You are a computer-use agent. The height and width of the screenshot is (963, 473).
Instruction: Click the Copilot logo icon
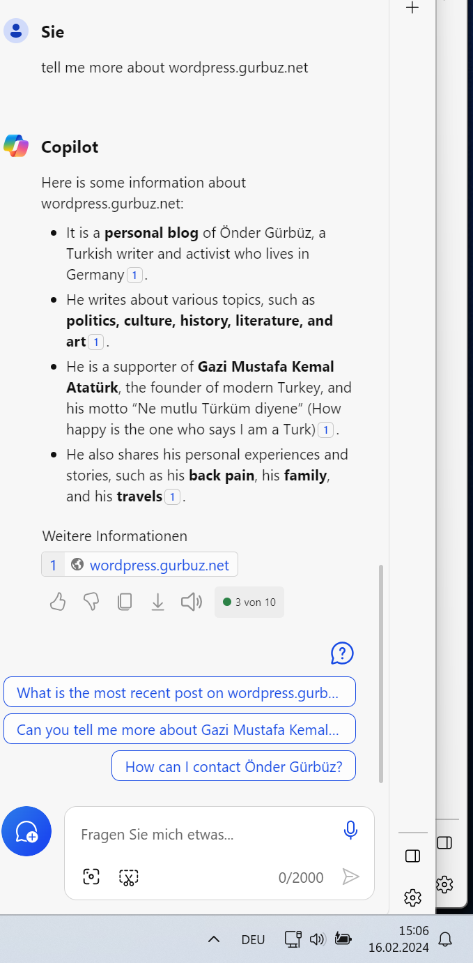pos(16,146)
